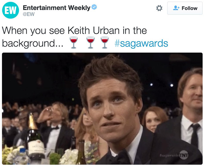
Task: Click the tweet text "When you see"
Action: pyautogui.click(x=33, y=31)
